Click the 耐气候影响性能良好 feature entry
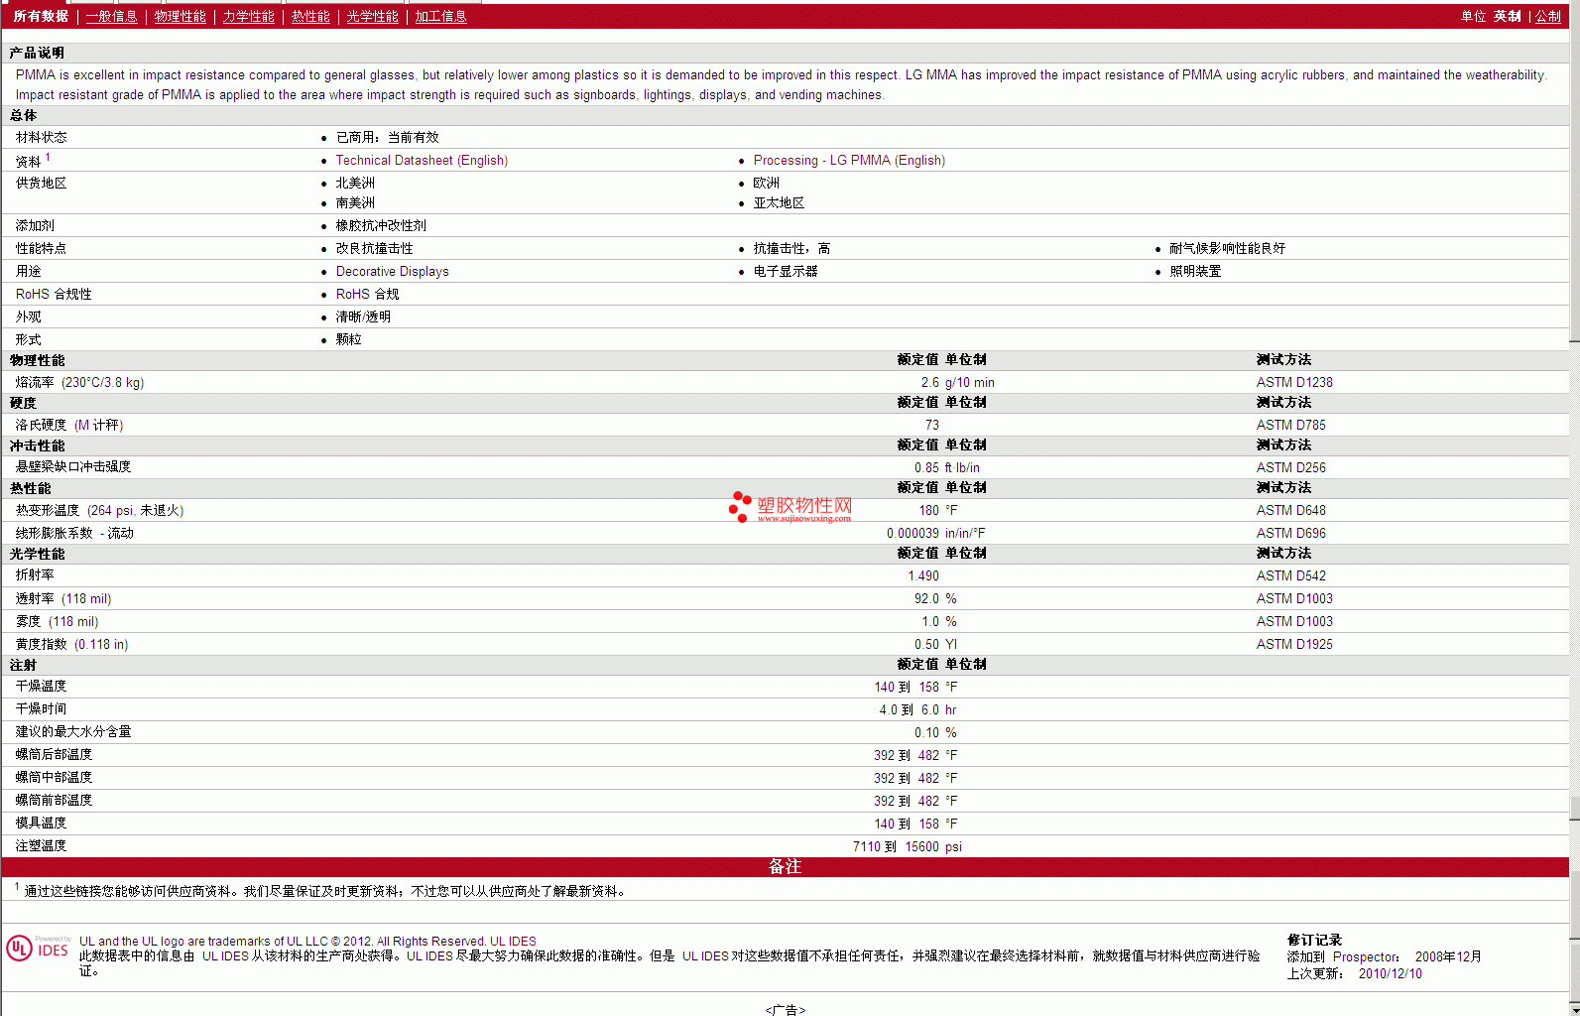 [x=1227, y=248]
